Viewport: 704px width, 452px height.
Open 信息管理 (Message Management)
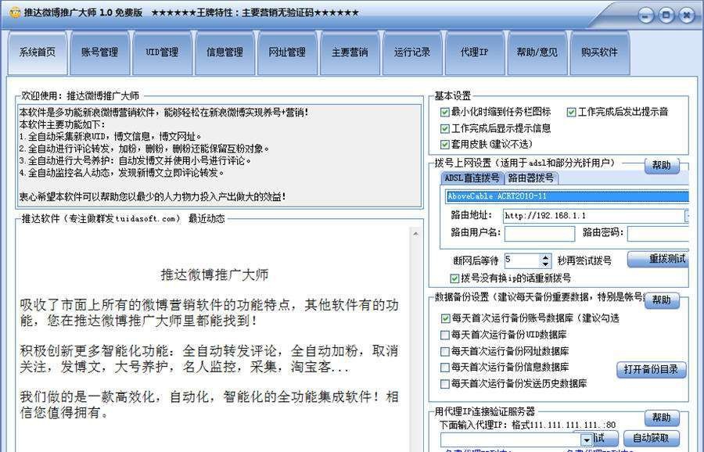tap(224, 52)
